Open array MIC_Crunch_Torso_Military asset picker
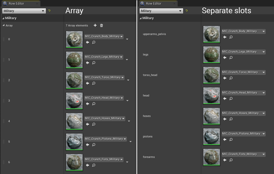Viewport: 274px width, 174px height. pyautogui.click(x=104, y=78)
